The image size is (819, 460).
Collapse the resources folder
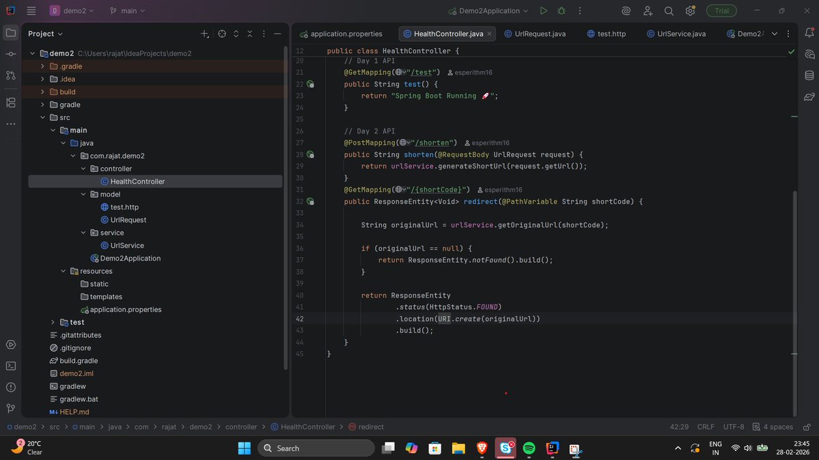pos(63,271)
